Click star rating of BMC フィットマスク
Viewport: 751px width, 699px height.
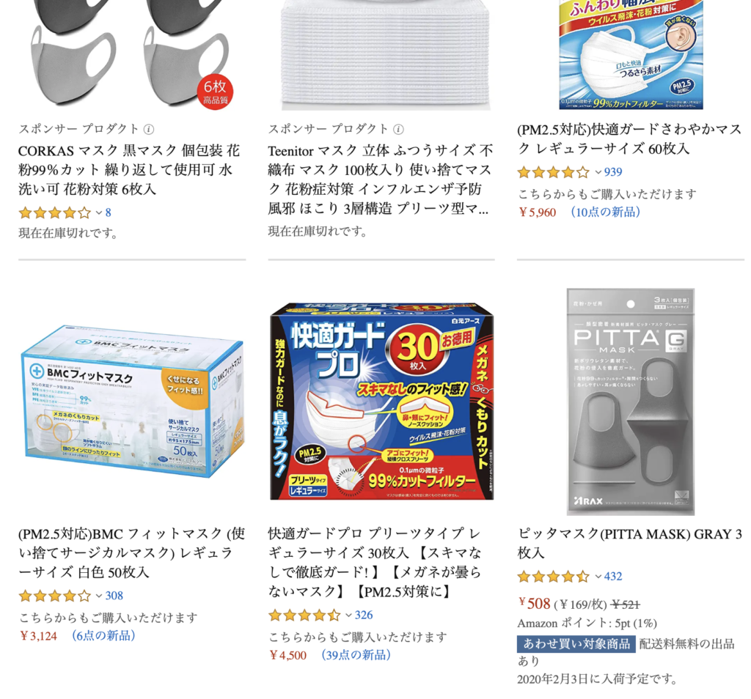tap(54, 596)
